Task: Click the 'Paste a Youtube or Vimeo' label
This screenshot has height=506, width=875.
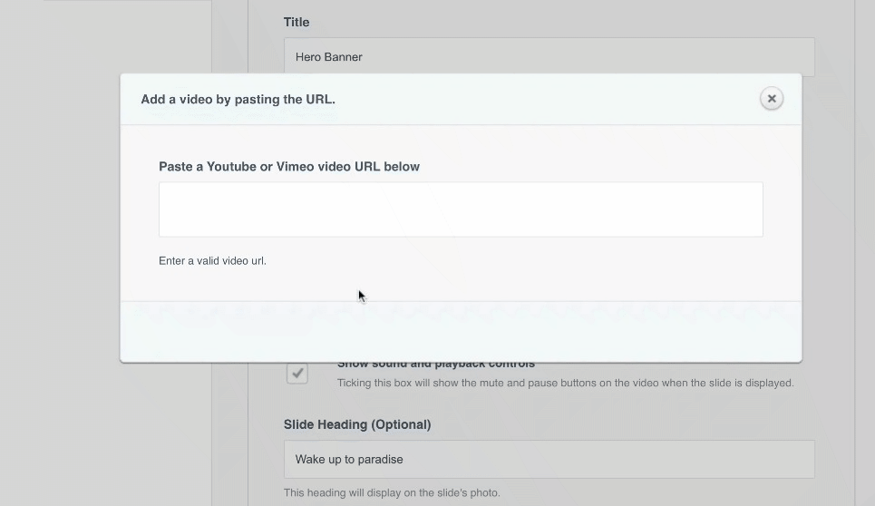Action: click(289, 167)
